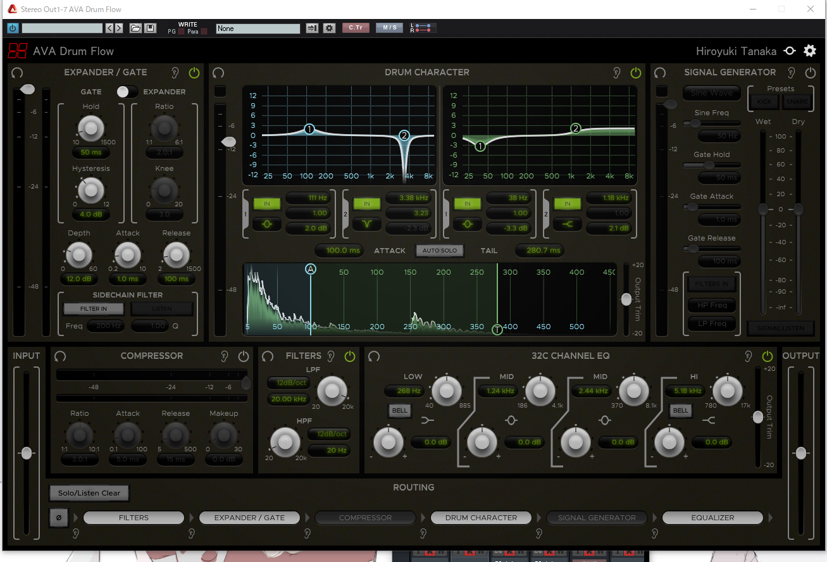This screenshot has height=562, width=827.
Task: Select the M/S mode button in toolbar
Action: click(389, 28)
